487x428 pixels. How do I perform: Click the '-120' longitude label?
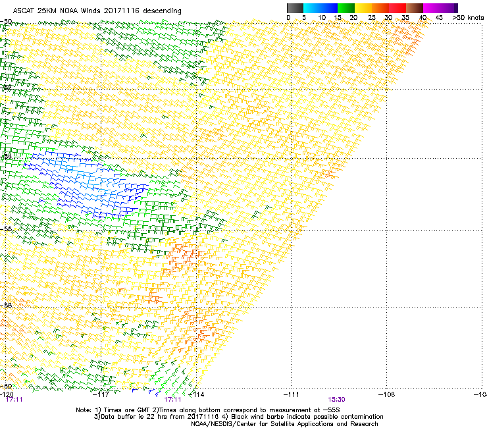(x=7, y=394)
